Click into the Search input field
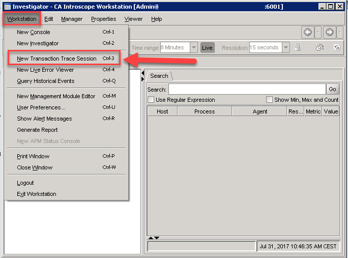 tap(247, 89)
